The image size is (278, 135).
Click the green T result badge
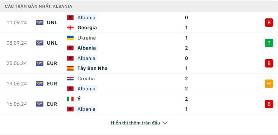pos(269,43)
